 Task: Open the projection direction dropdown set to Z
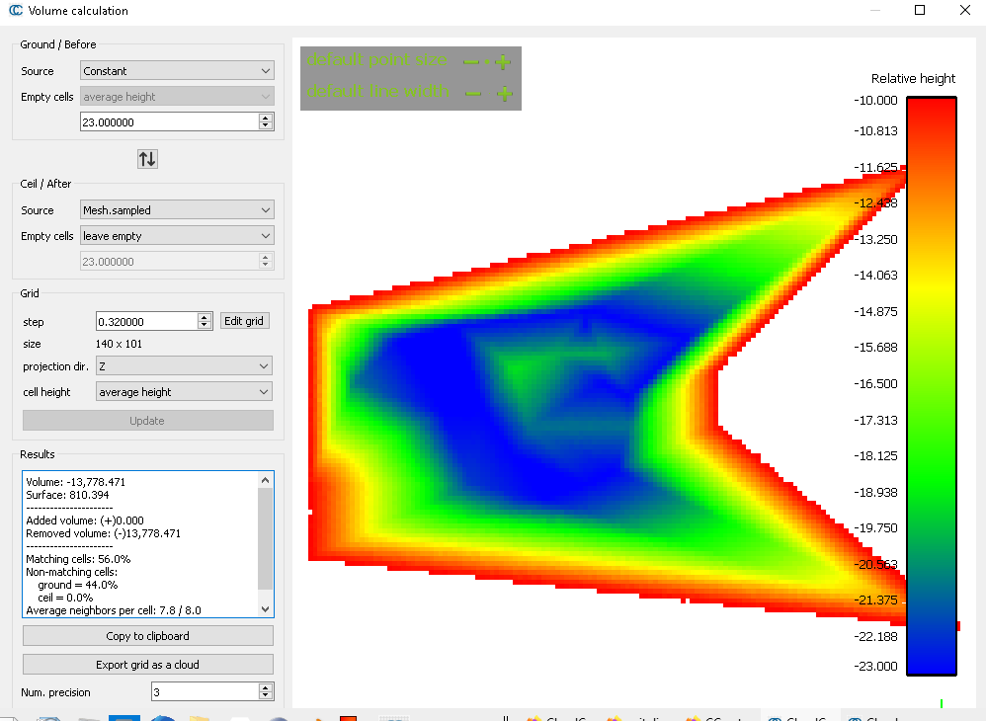[184, 366]
